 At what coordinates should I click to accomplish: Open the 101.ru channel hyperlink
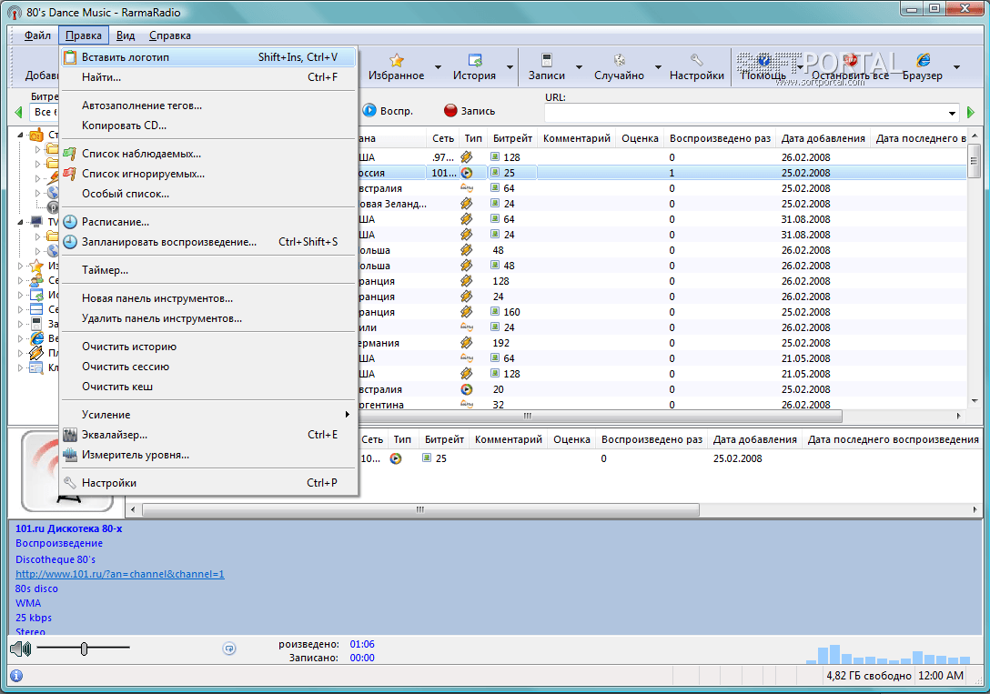pos(119,574)
